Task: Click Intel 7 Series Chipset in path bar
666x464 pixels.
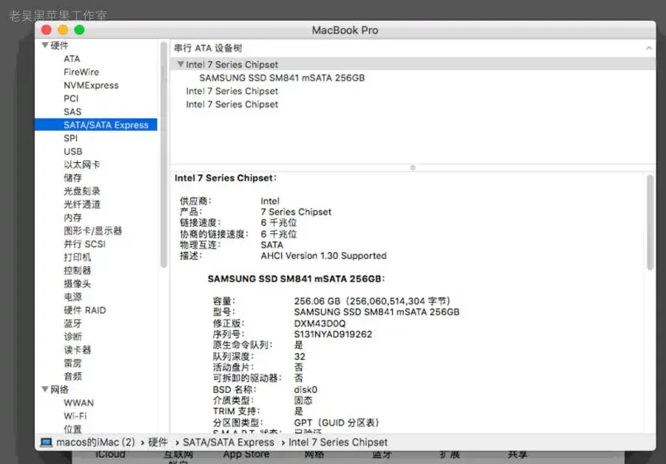Action: pos(338,443)
